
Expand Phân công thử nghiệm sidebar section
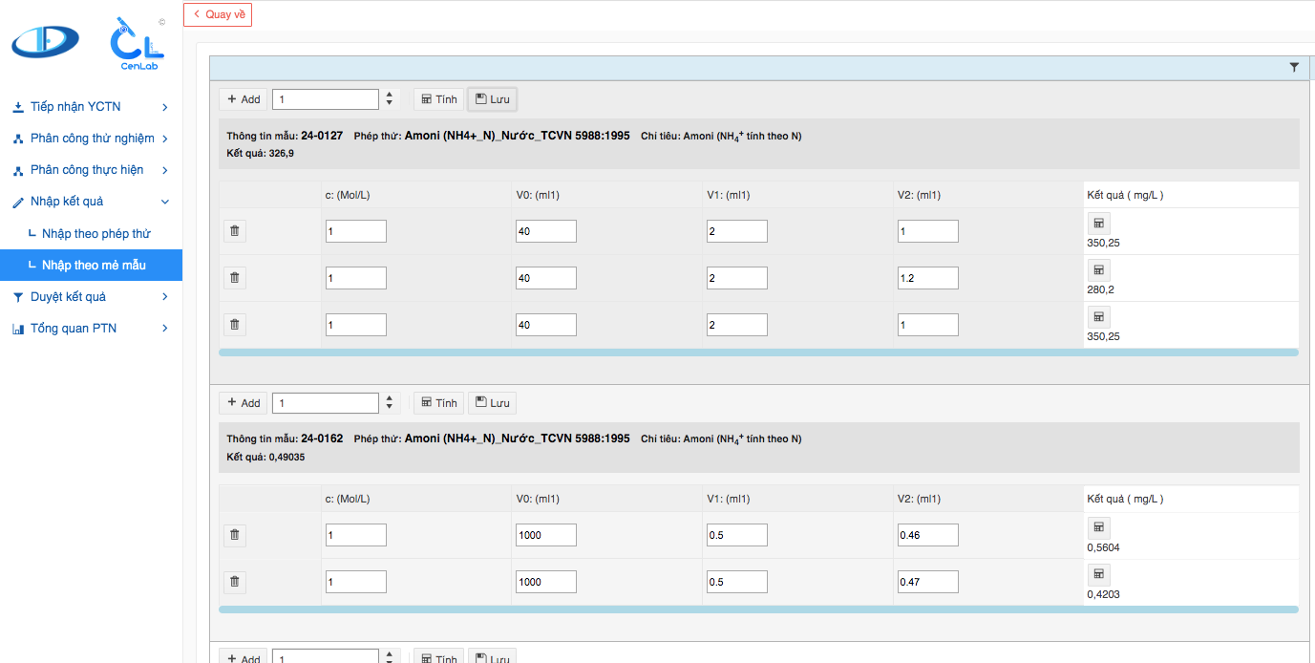point(91,139)
